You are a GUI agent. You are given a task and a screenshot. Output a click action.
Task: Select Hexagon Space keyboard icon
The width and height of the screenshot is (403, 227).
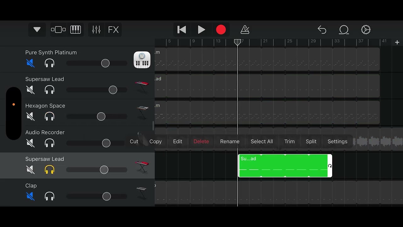pyautogui.click(x=143, y=113)
